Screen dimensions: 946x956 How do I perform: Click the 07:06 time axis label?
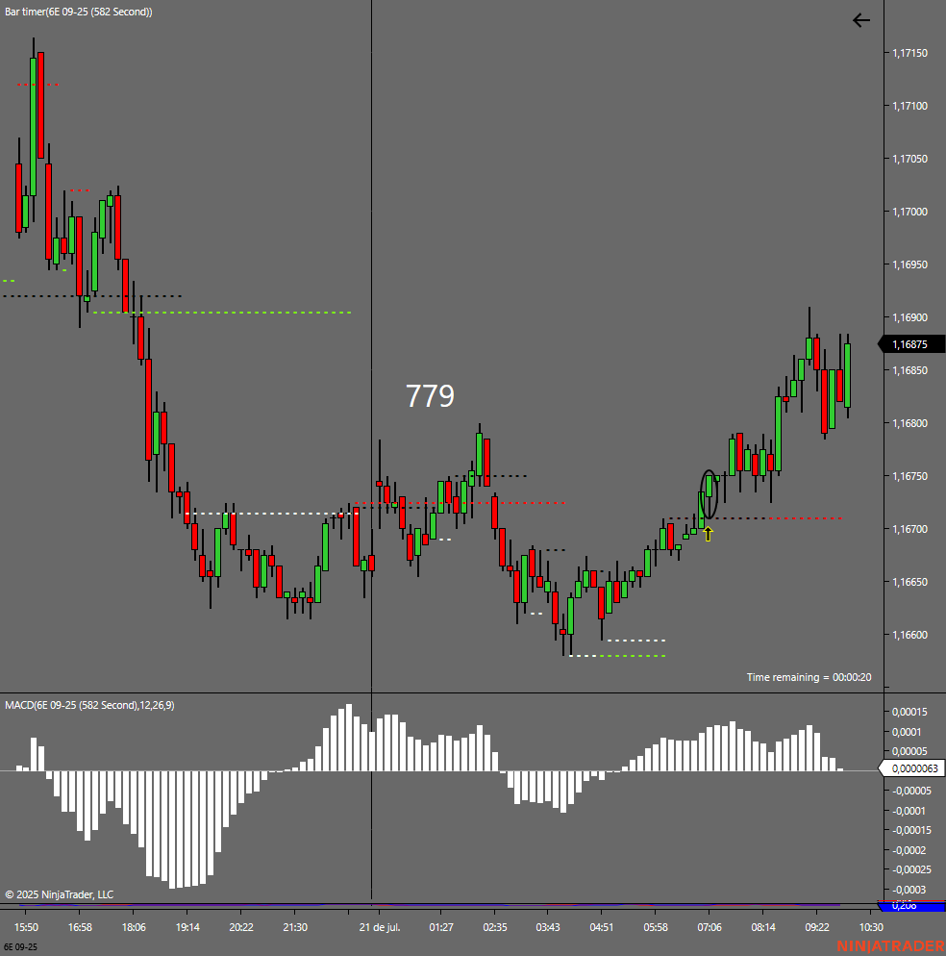click(x=709, y=927)
